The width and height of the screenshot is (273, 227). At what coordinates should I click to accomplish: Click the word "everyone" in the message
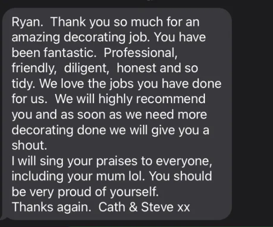(183, 161)
